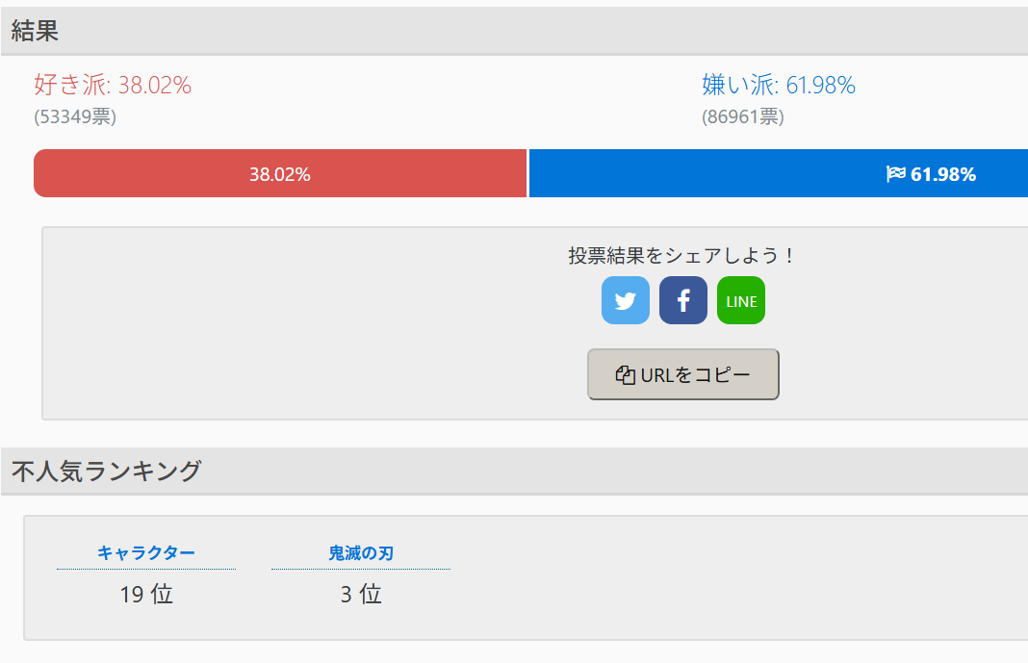
Task: Open the キャラクター ranking link
Action: [146, 553]
